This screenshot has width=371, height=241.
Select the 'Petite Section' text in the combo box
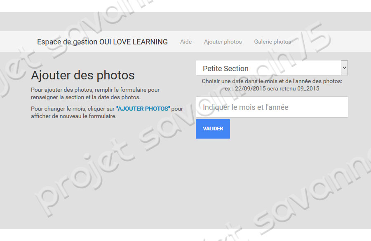tap(225, 69)
